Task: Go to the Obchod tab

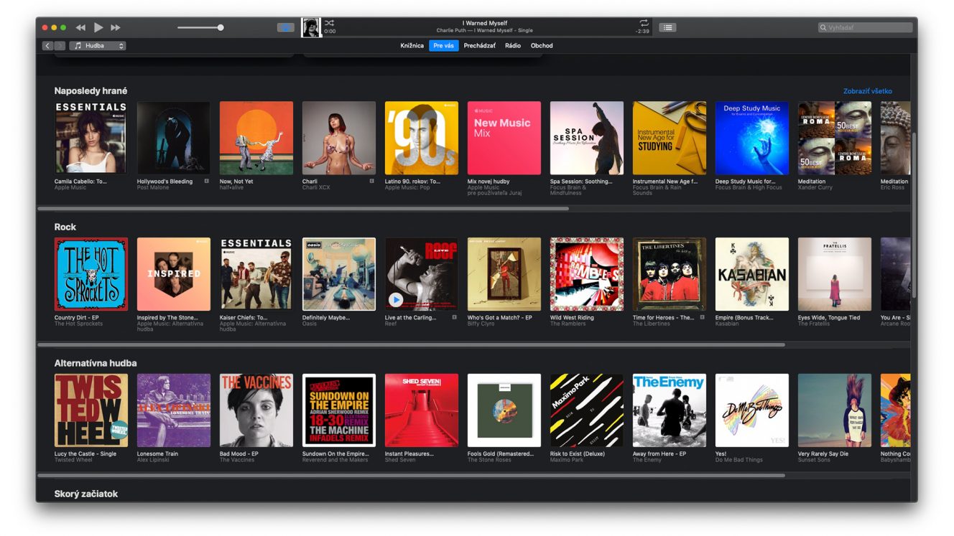Action: (x=542, y=46)
